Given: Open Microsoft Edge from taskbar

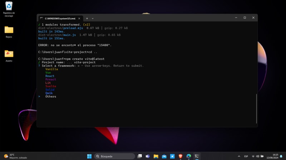Looking at the screenshot, I should point(189,156).
